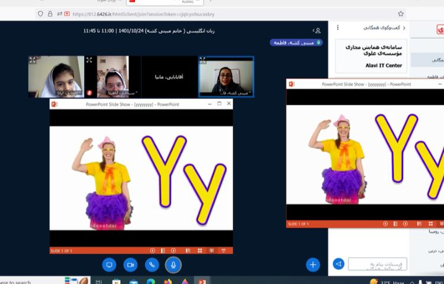Toggle the users list panel icon
Image resolution: width=444 pixels, height=284 pixels.
click(x=317, y=30)
